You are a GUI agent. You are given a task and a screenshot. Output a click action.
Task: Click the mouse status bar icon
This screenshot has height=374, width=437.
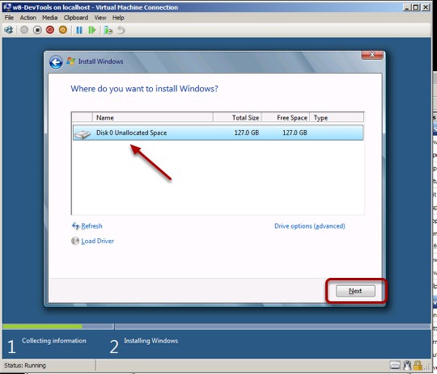click(407, 365)
